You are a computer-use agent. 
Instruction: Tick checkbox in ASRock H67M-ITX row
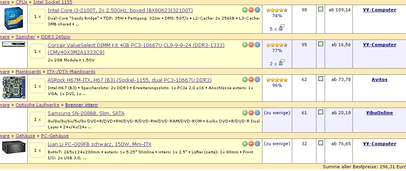pos(321,79)
